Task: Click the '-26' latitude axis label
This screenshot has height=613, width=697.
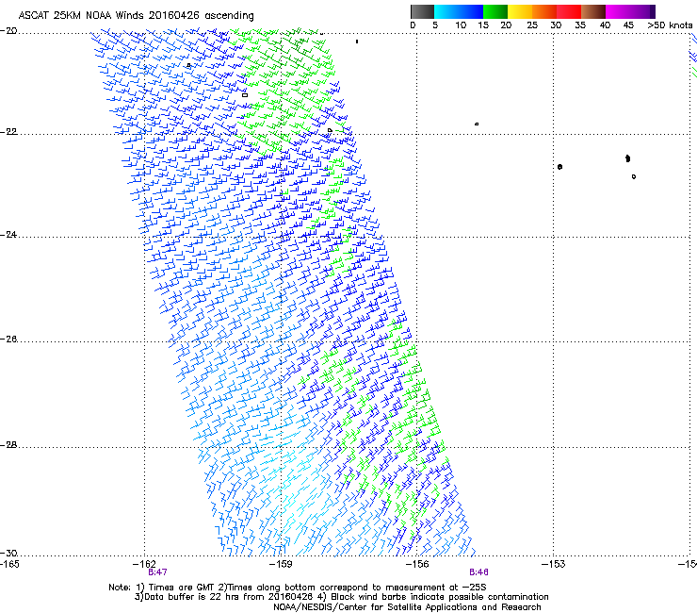Action: coord(8,340)
